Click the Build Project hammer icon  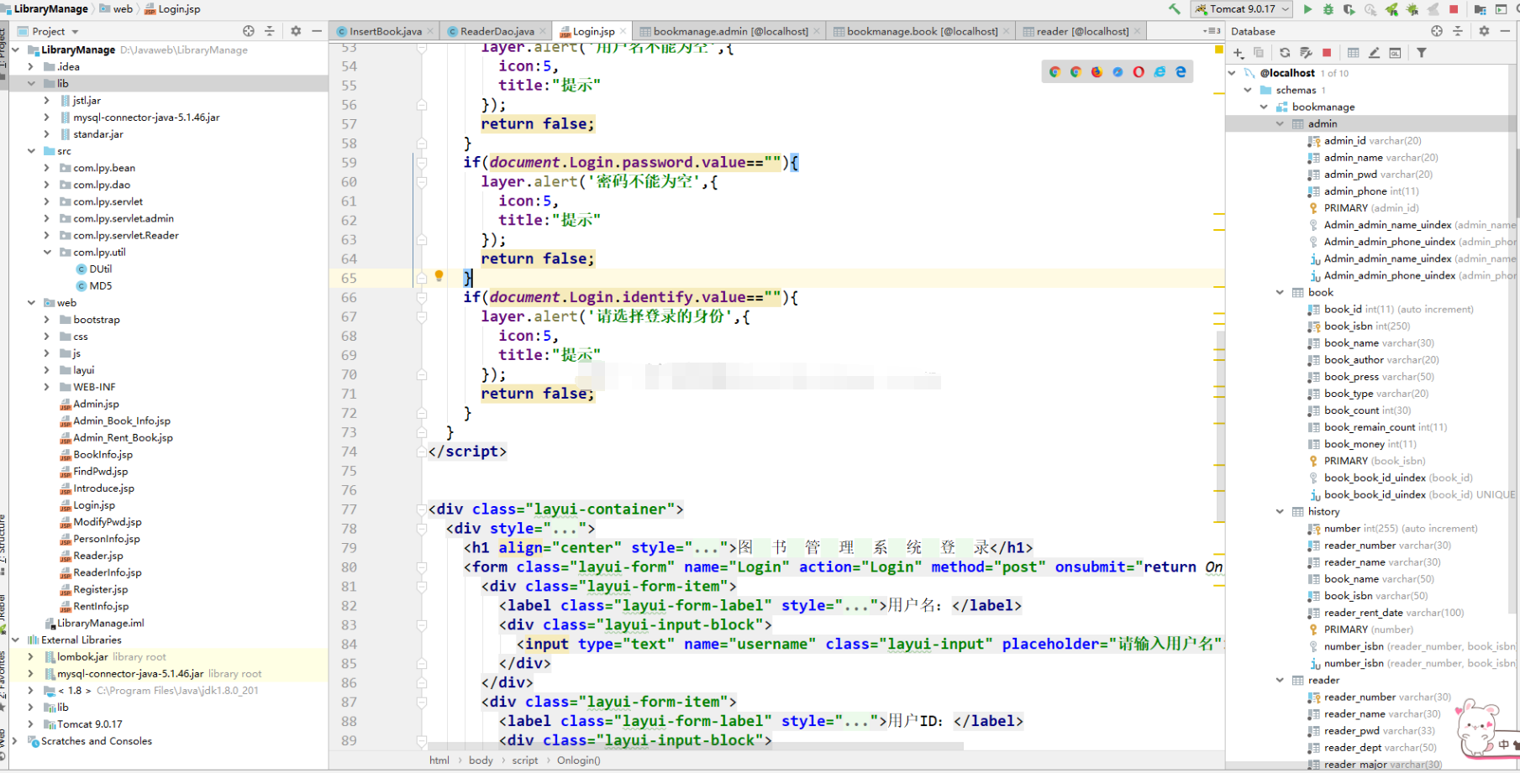(1174, 9)
